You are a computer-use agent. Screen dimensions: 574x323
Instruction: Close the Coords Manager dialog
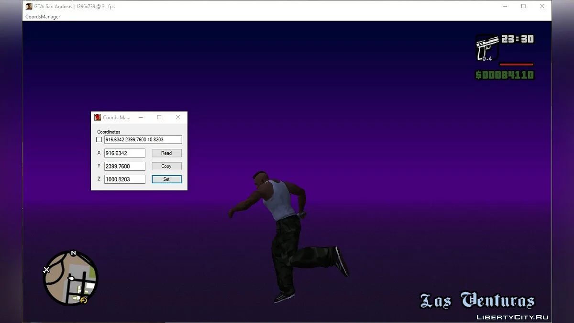(178, 117)
